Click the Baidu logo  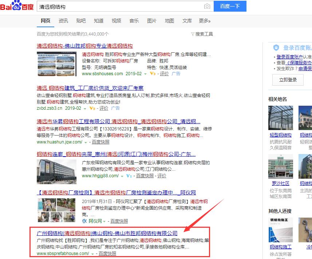click(x=17, y=6)
